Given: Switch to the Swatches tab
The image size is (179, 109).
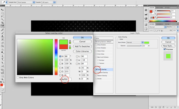Looking at the screenshot, I should 159,8.
